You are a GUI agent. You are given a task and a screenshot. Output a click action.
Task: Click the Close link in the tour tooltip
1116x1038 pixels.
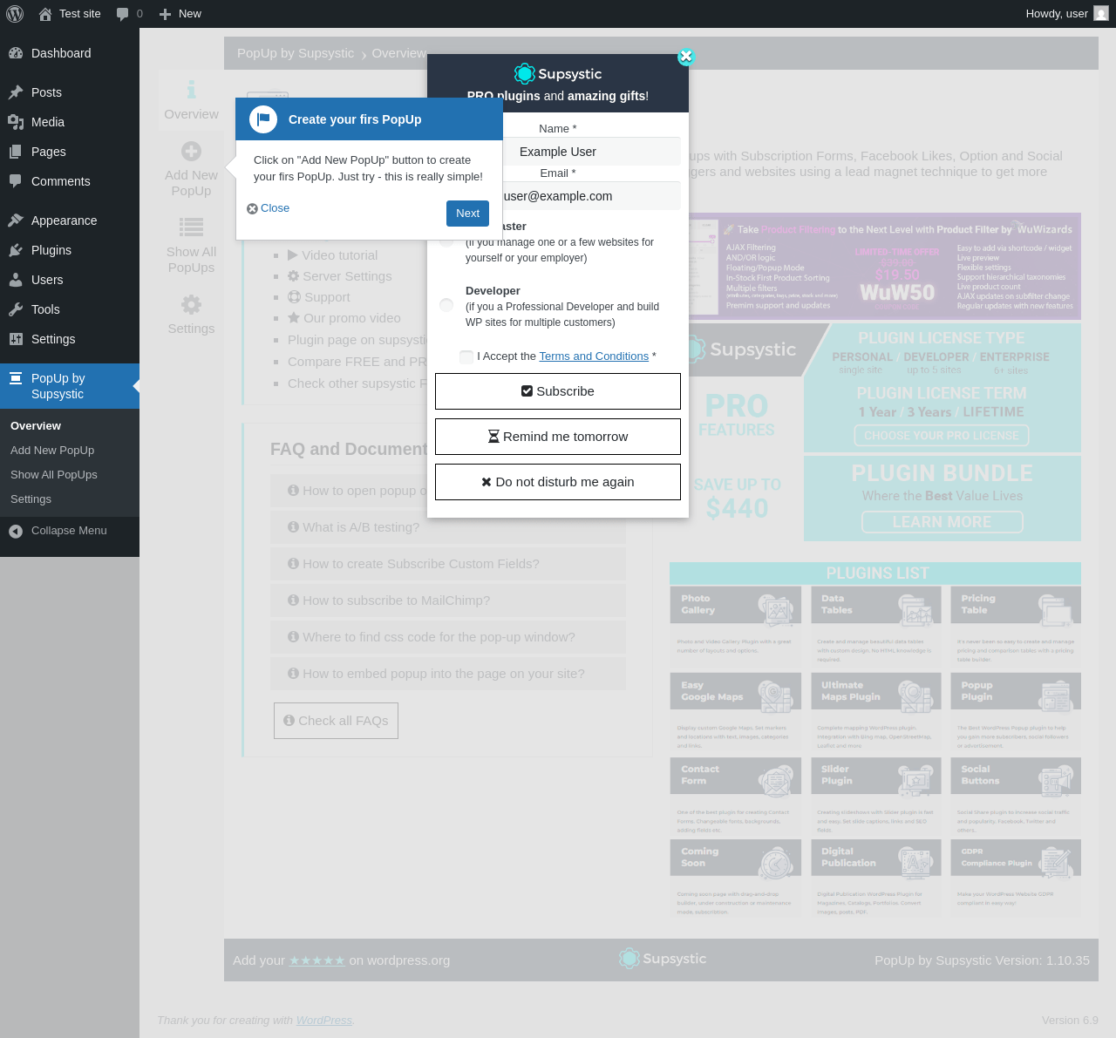tap(269, 208)
